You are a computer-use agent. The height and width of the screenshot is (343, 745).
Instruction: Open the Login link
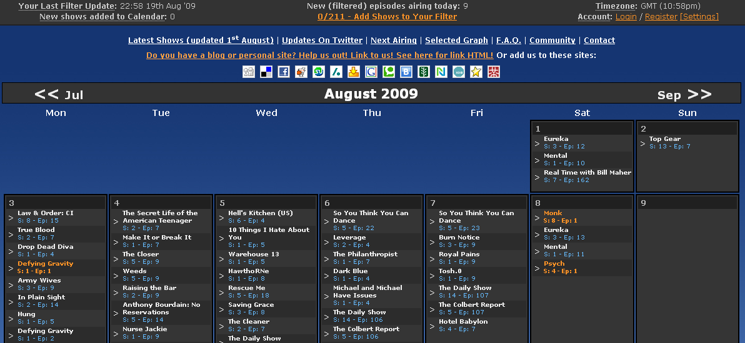[626, 17]
